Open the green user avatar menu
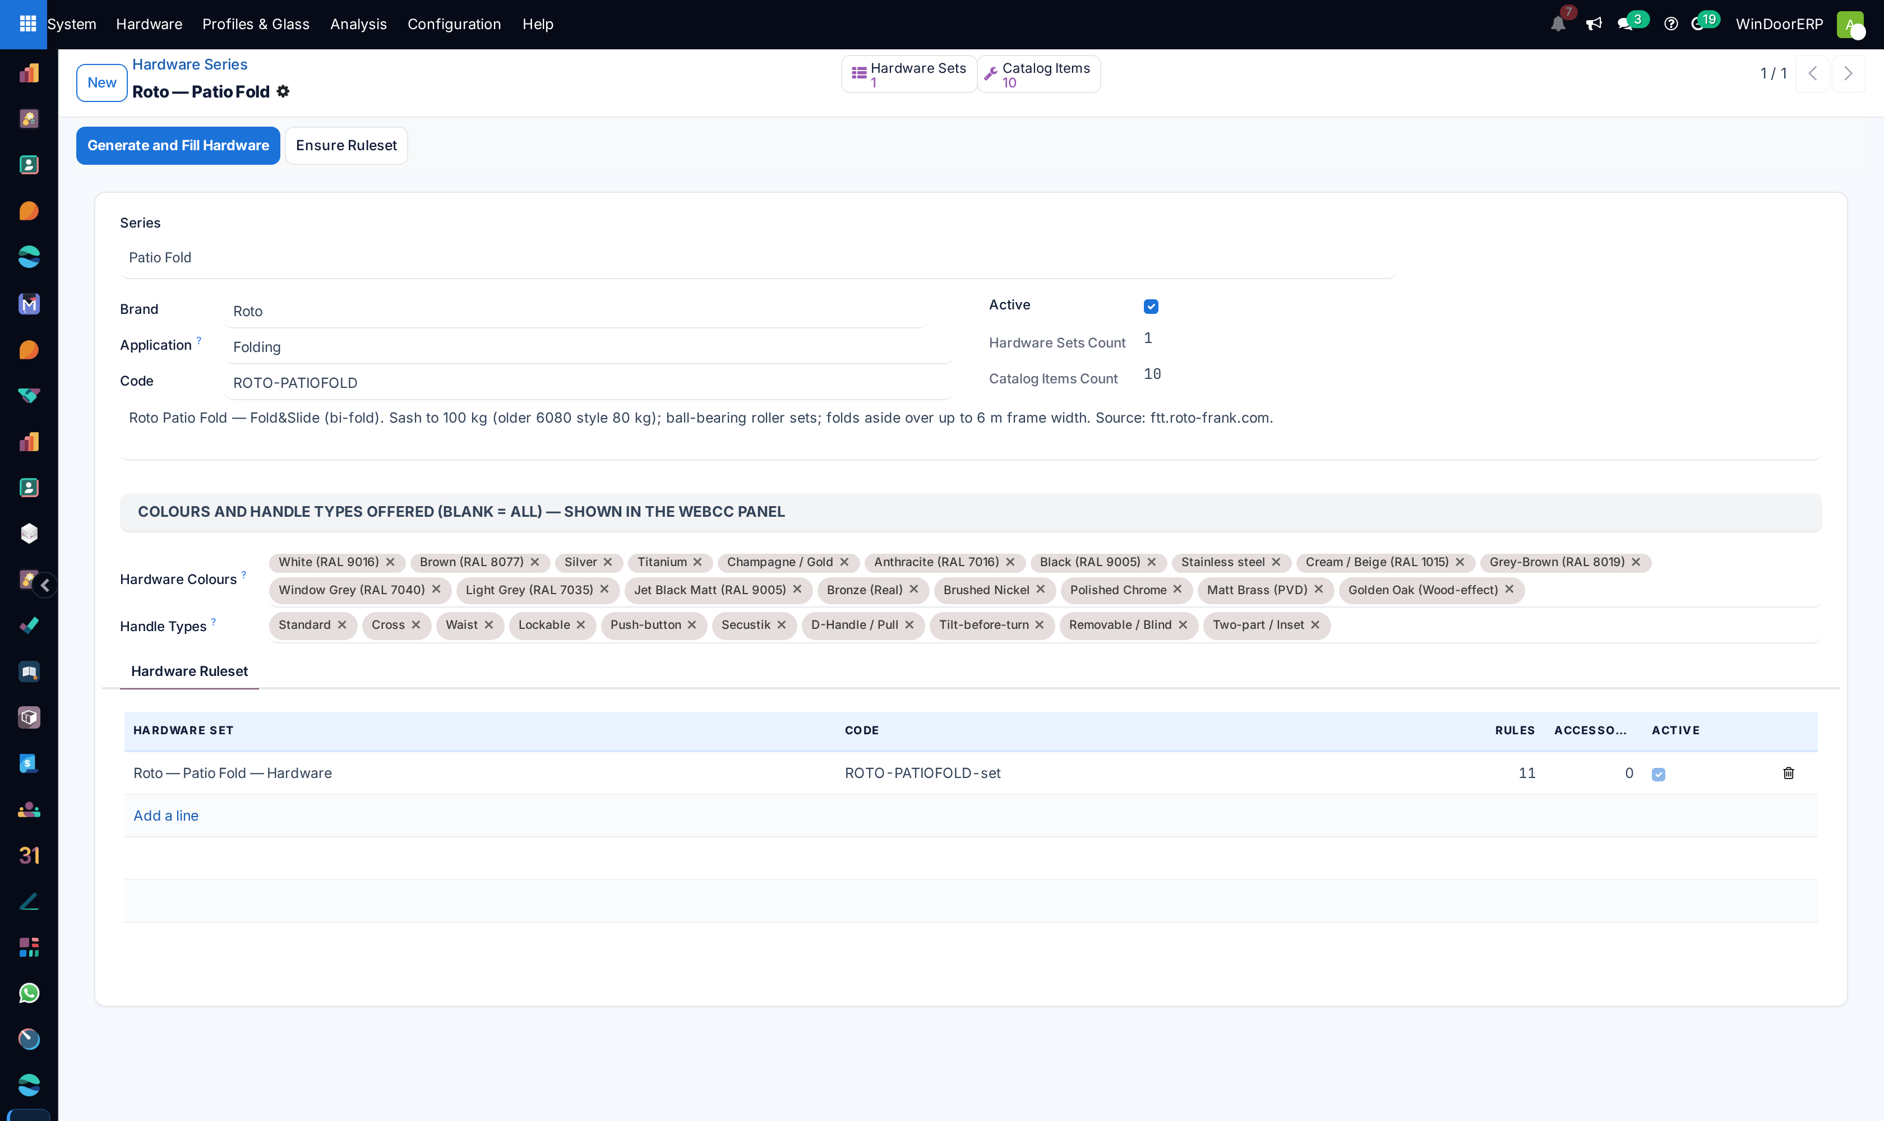Viewport: 1884px width, 1121px height. (1850, 24)
